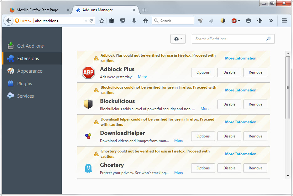Open the Pocket icon in toolbar
The image size is (293, 196).
click(x=123, y=21)
